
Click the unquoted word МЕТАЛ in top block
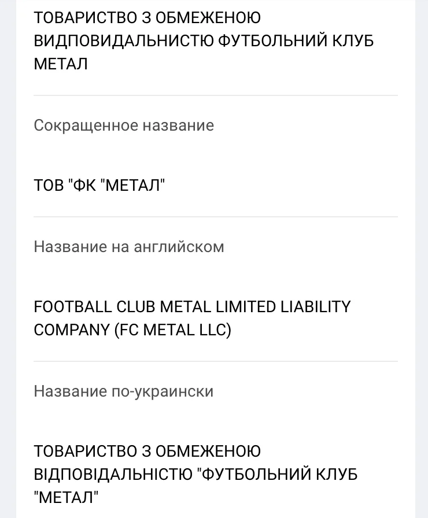click(61, 64)
